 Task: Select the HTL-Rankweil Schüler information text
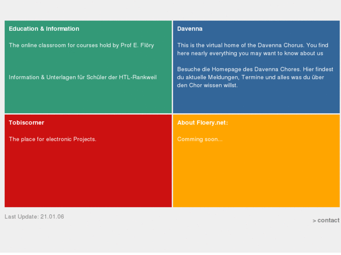pos(83,77)
